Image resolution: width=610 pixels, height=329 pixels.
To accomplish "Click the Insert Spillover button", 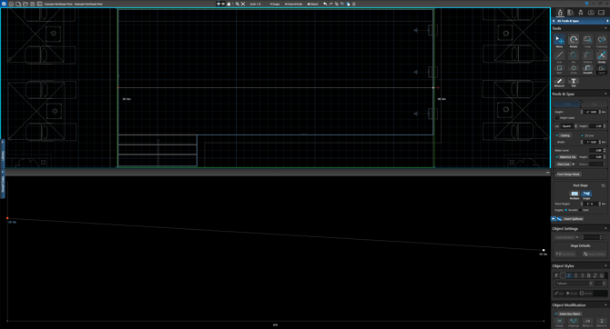I will coord(573,219).
